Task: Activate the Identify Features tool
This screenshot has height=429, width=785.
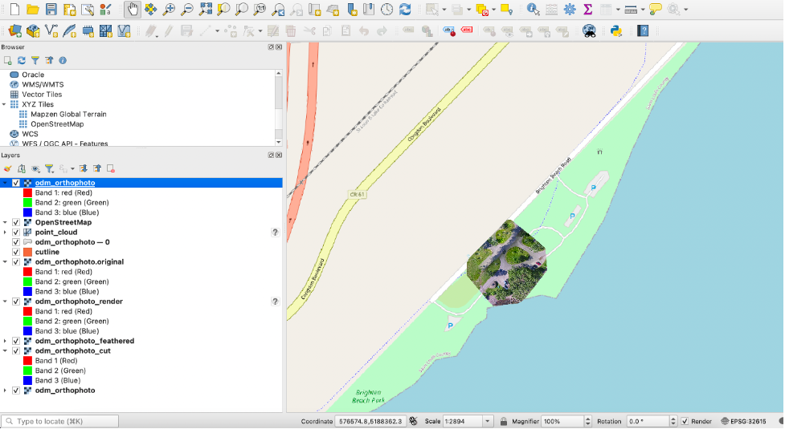Action: [533, 10]
